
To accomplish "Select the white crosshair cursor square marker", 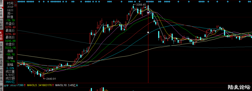I will pos(148,32).
